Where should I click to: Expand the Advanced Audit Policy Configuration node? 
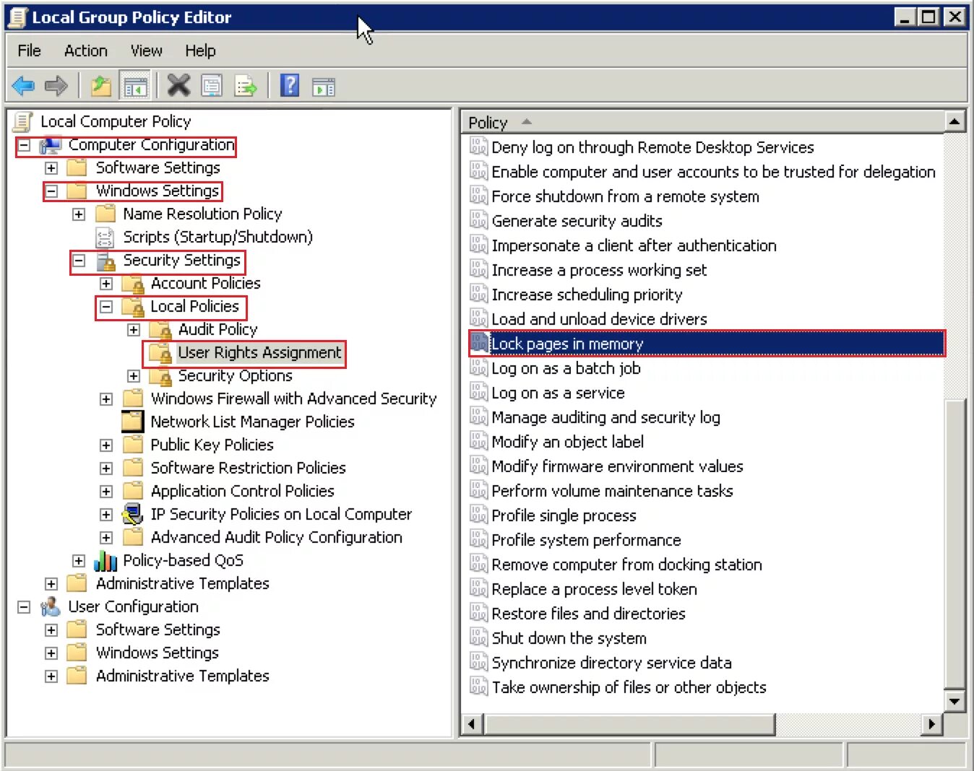(106, 538)
